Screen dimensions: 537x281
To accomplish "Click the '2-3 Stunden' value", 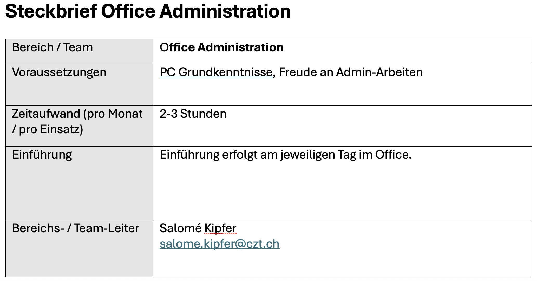I will point(193,114).
